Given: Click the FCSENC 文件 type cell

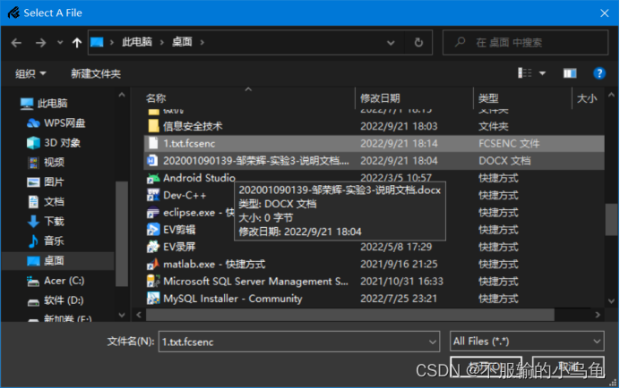Looking at the screenshot, I should [x=509, y=143].
